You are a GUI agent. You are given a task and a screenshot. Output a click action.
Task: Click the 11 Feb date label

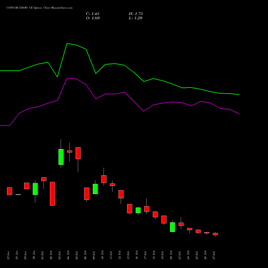(111, 255)
